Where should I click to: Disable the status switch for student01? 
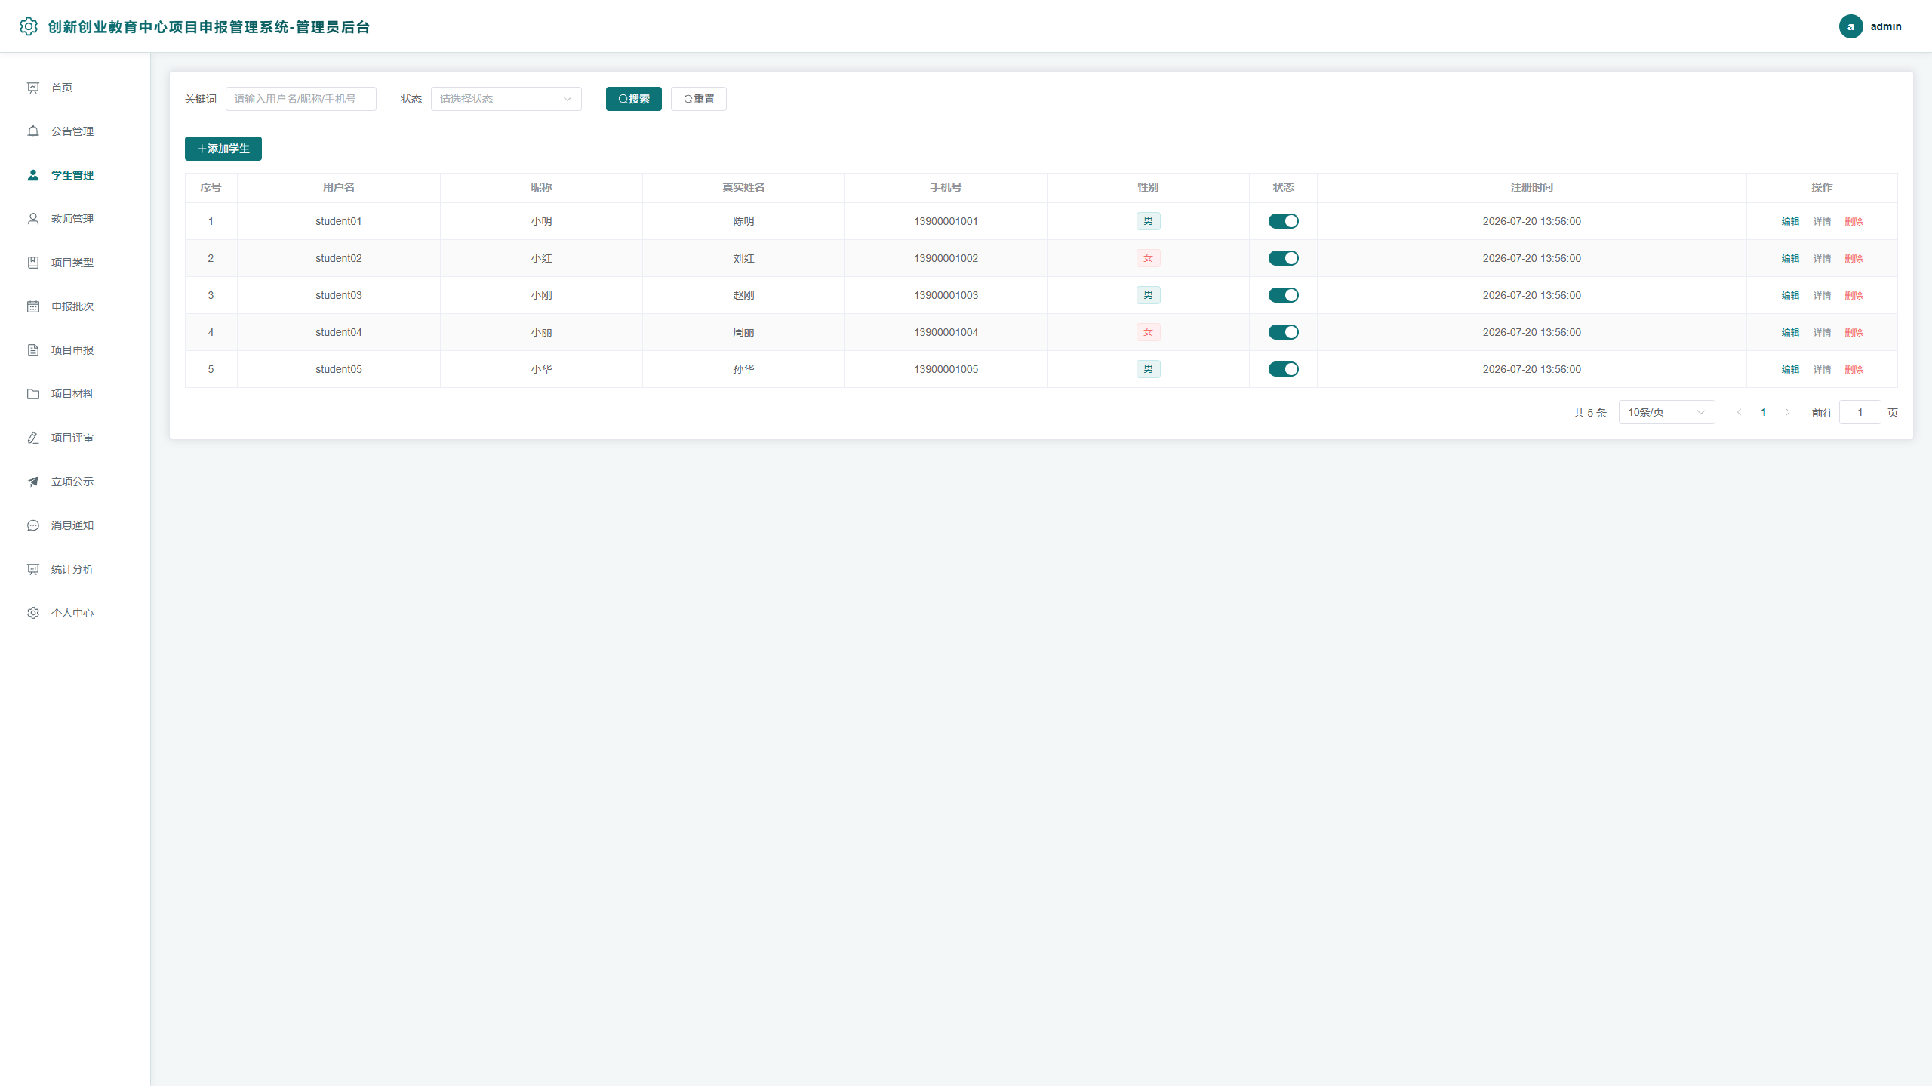point(1283,221)
